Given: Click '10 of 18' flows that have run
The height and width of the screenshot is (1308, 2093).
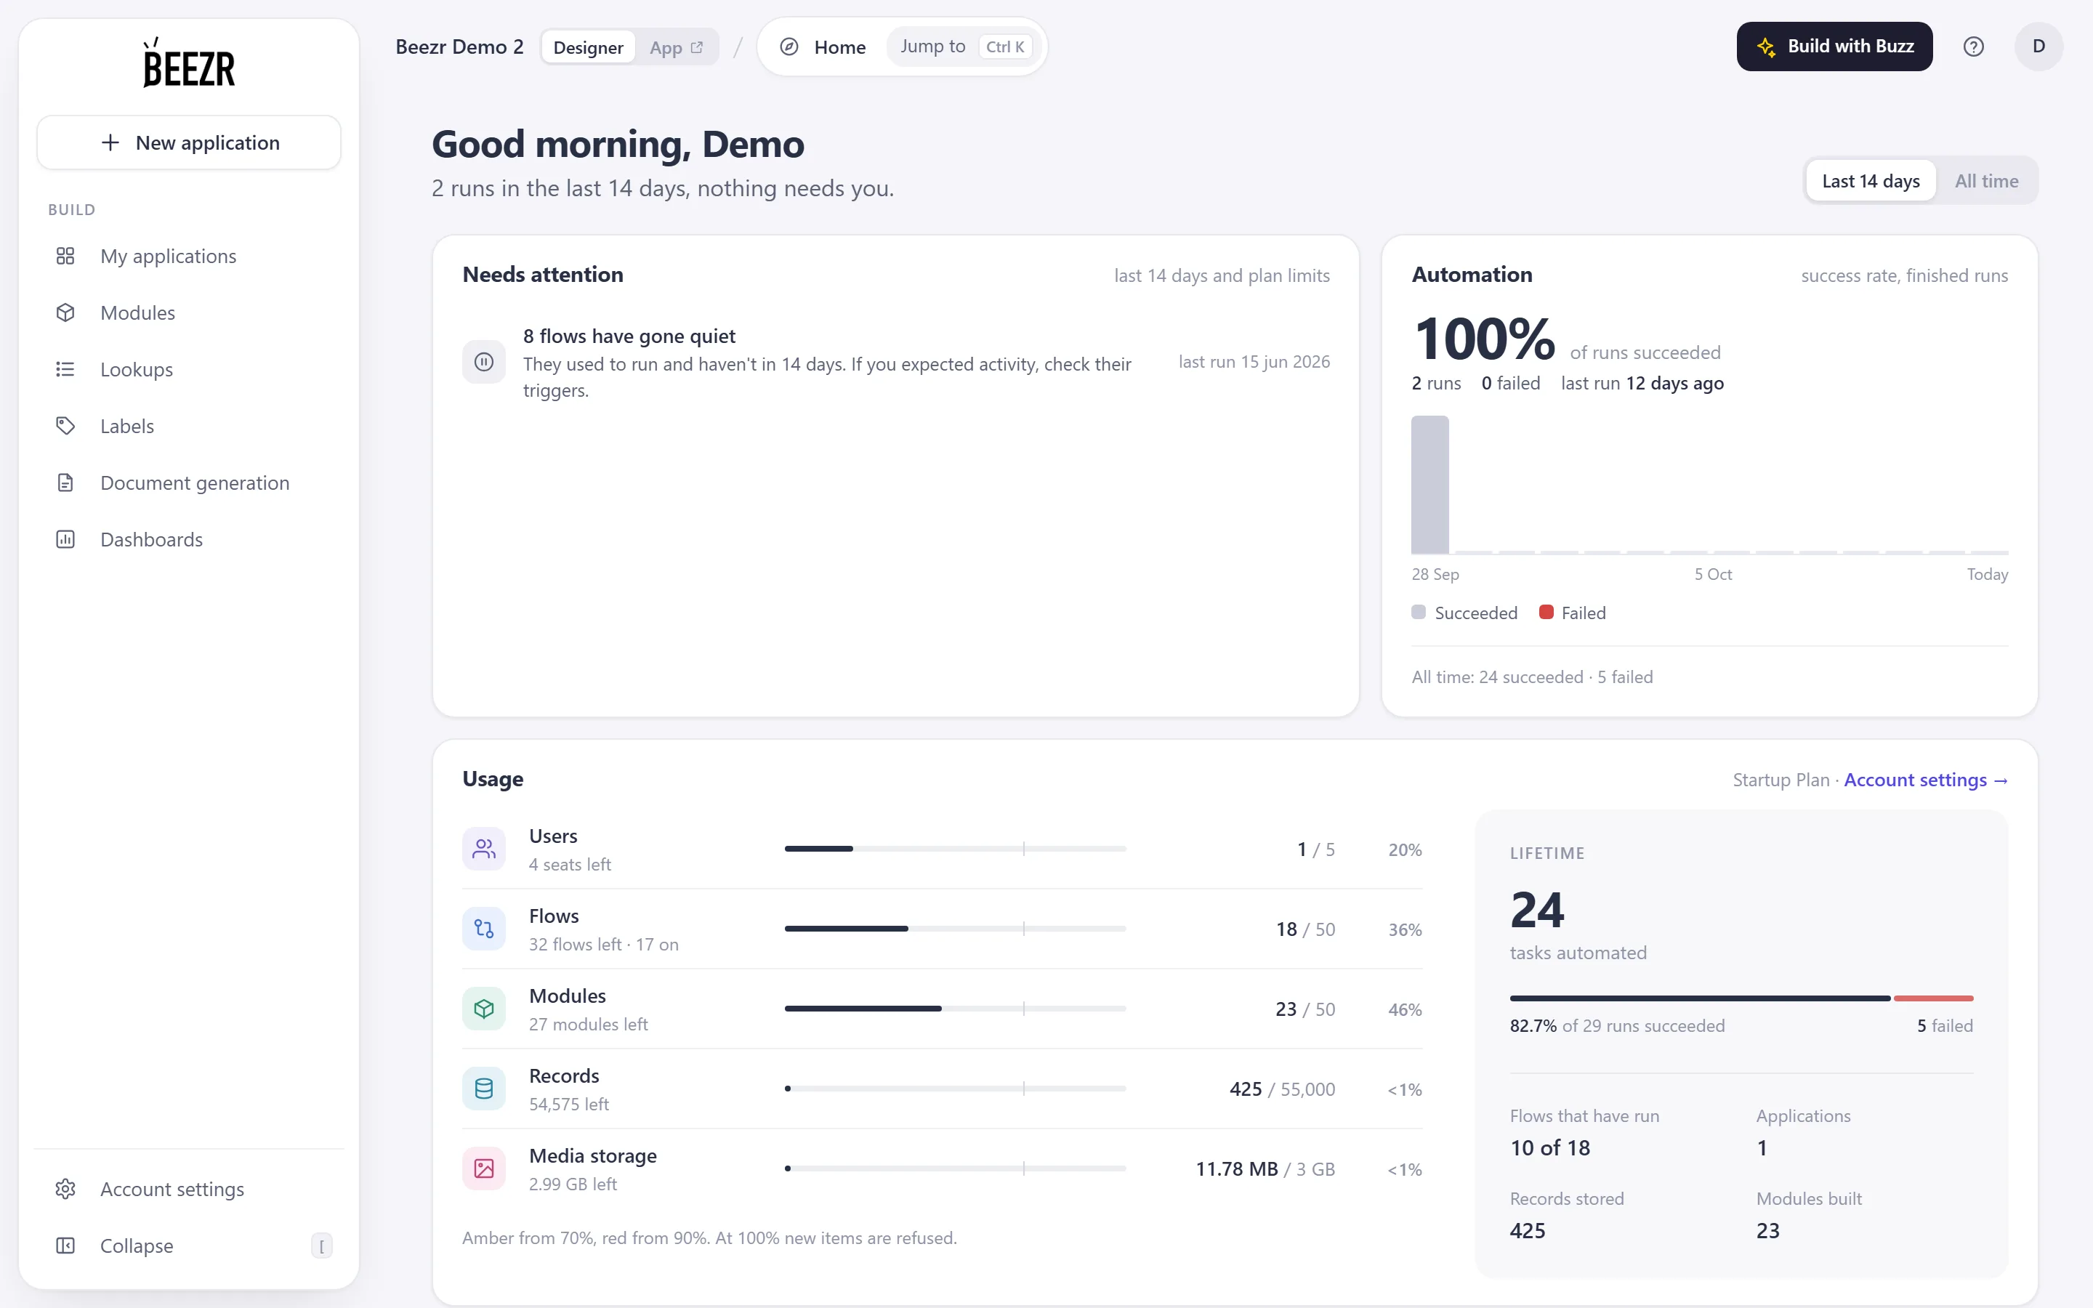Looking at the screenshot, I should pos(1550,1147).
